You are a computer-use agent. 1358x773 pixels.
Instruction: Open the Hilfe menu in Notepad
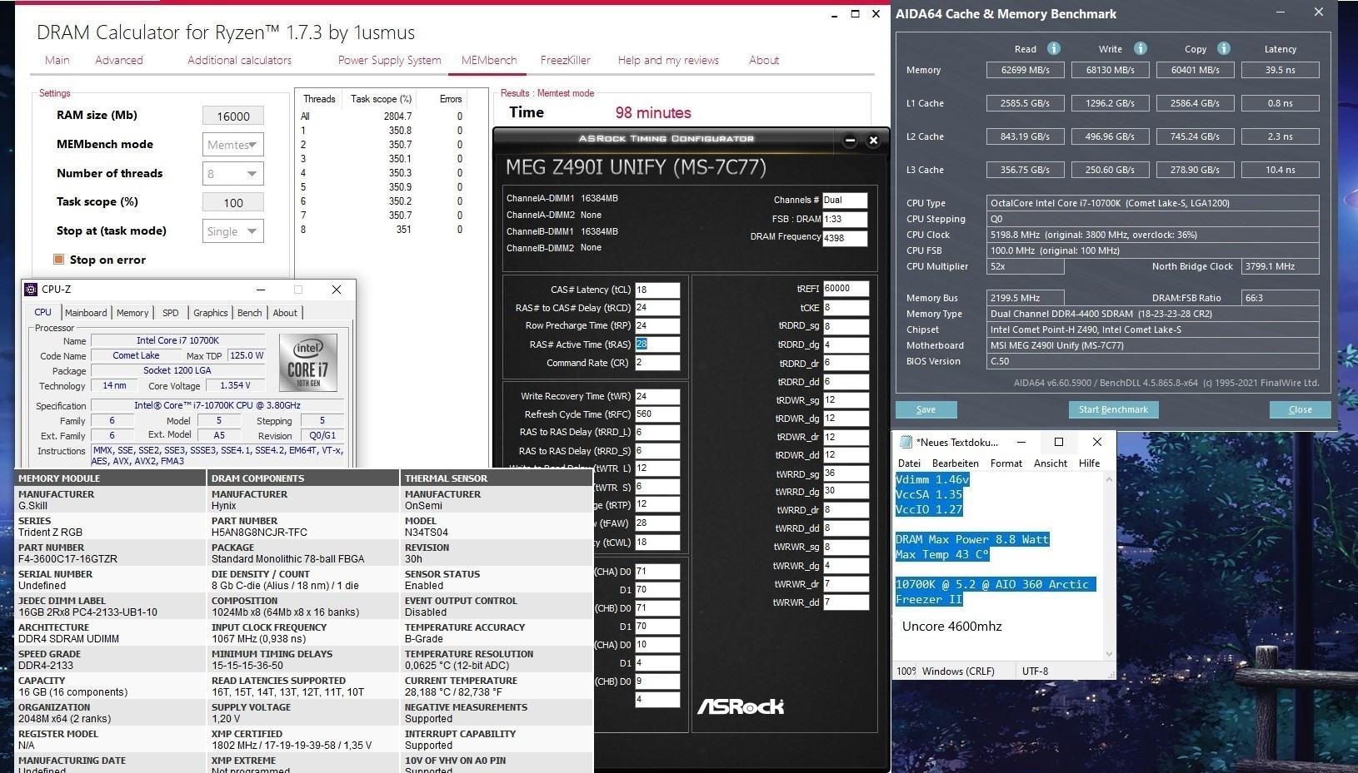tap(1089, 463)
